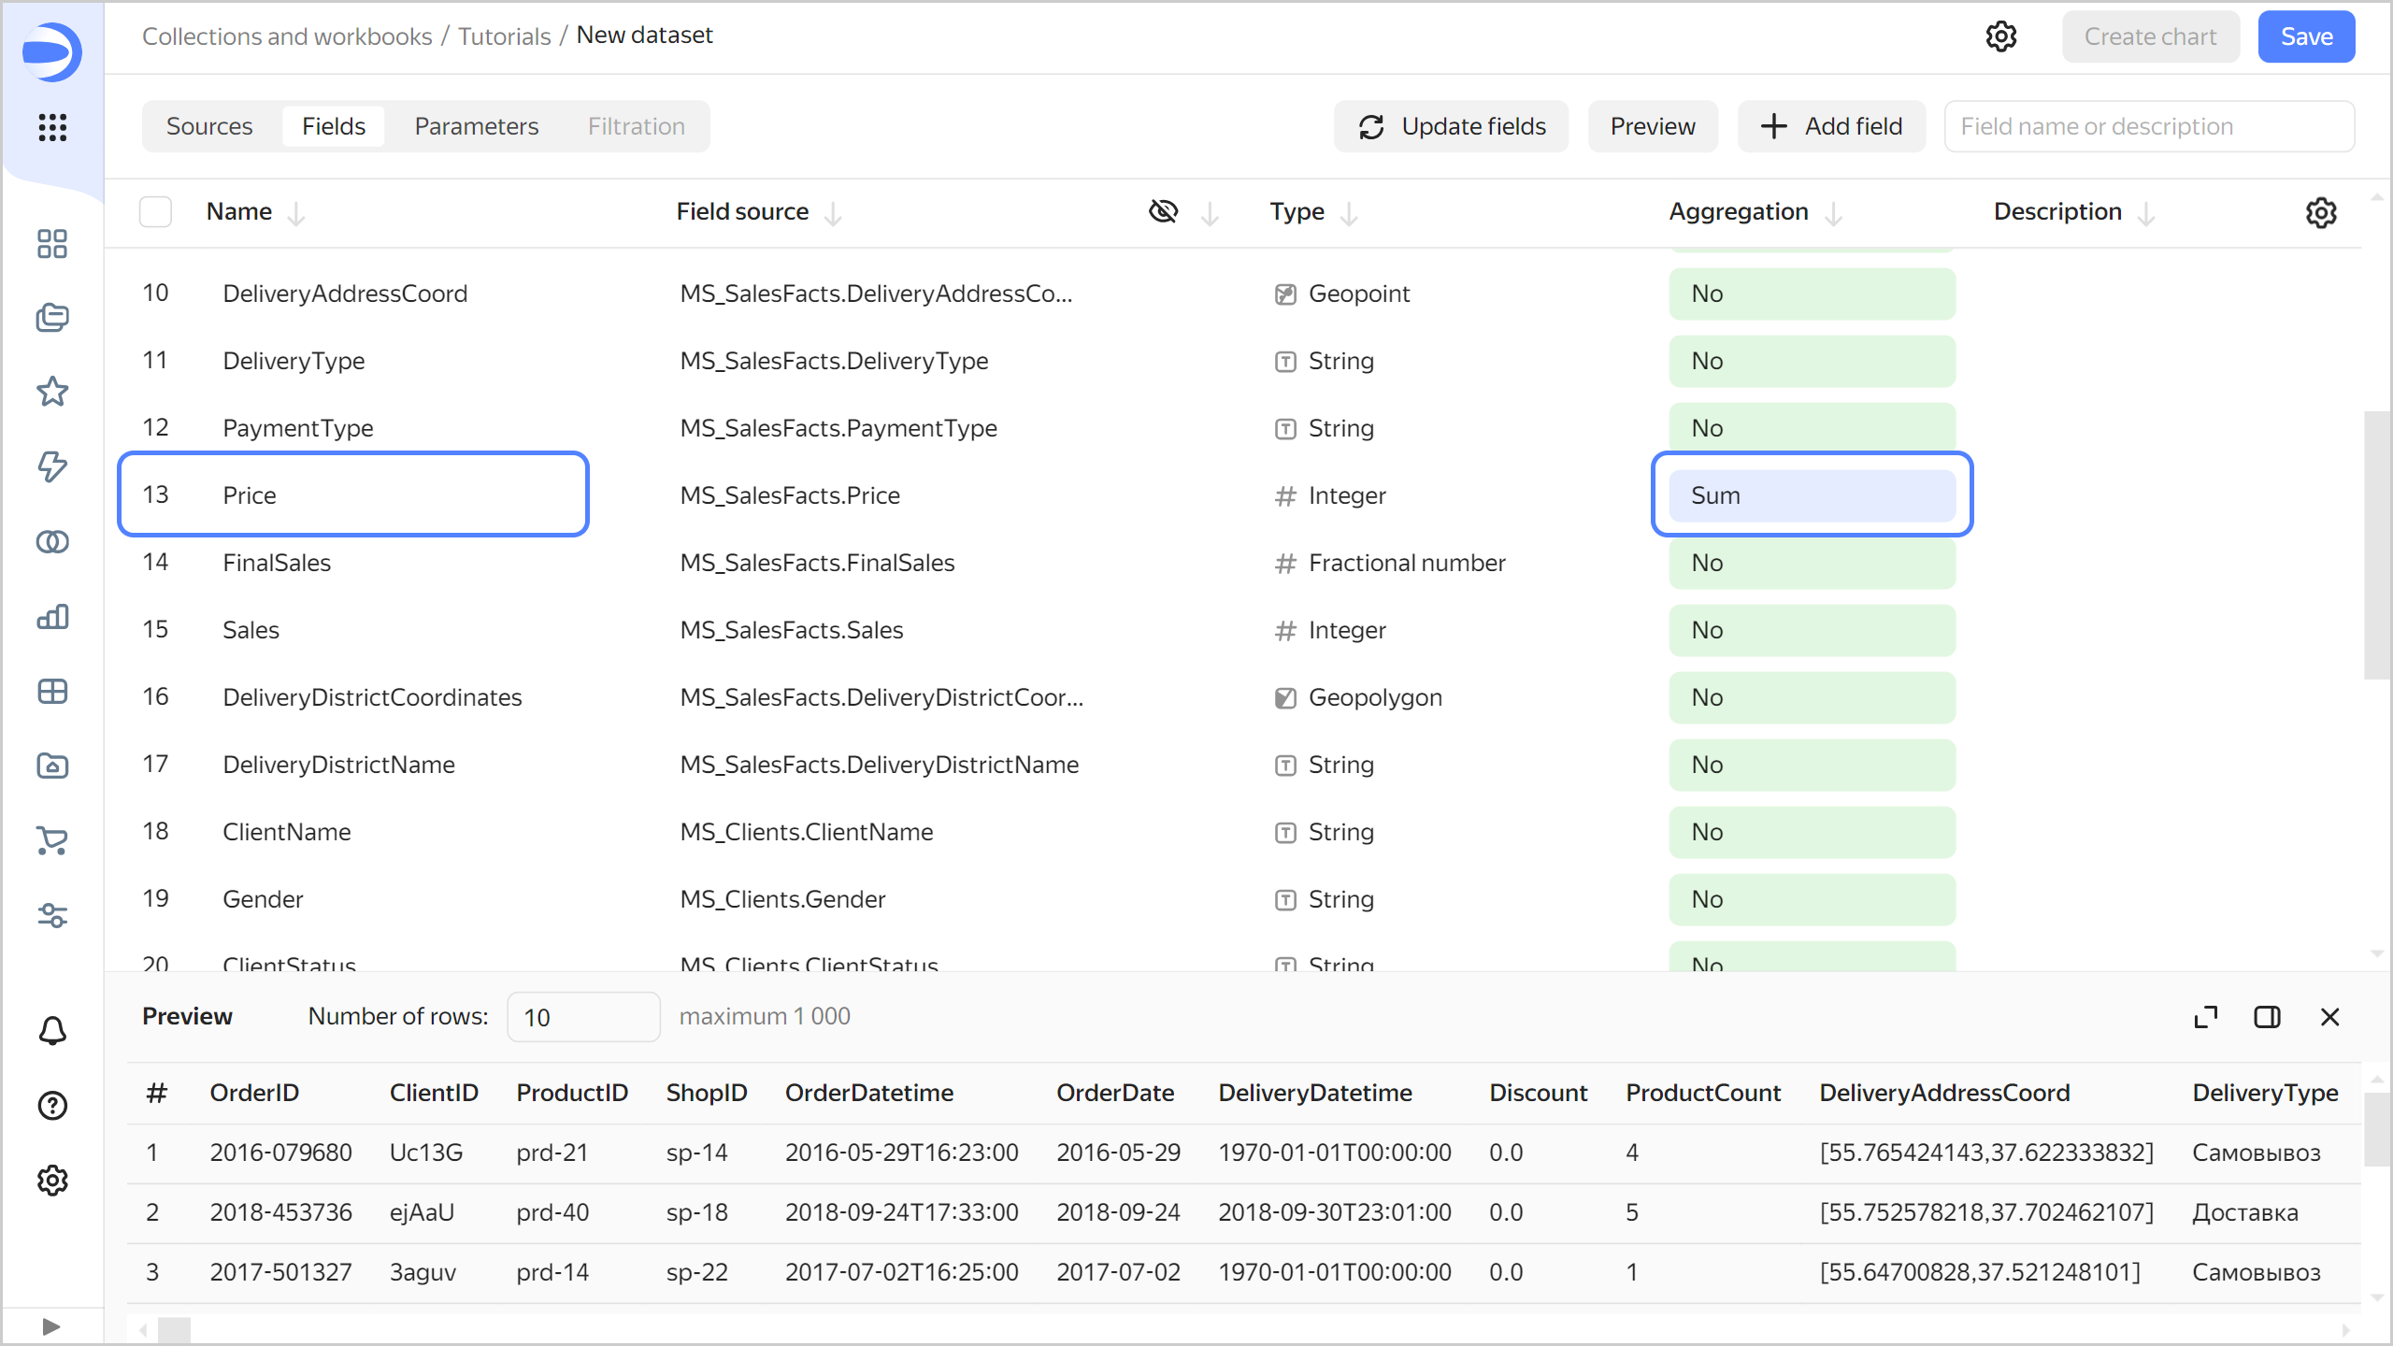Image resolution: width=2393 pixels, height=1346 pixels.
Task: Click the shopping cart sidebar icon
Action: pyautogui.click(x=52, y=840)
